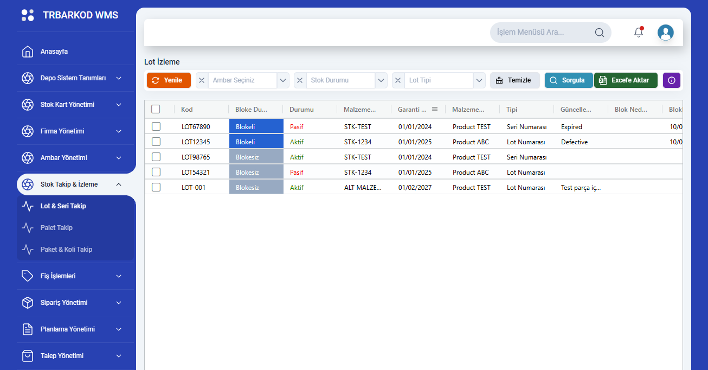Click the search magnifier icon
The image size is (708, 370).
point(599,33)
